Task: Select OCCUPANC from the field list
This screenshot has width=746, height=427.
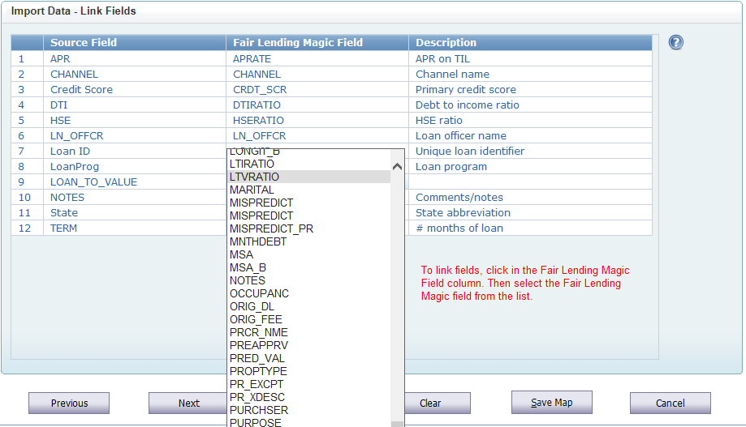Action: pos(309,293)
